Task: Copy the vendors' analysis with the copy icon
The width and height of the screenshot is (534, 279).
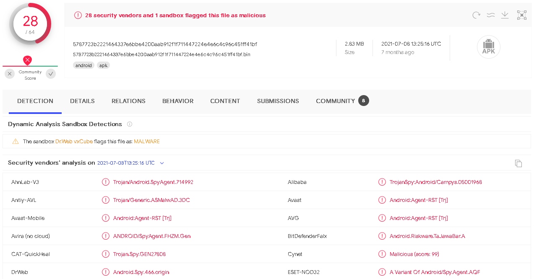Action: (x=518, y=163)
